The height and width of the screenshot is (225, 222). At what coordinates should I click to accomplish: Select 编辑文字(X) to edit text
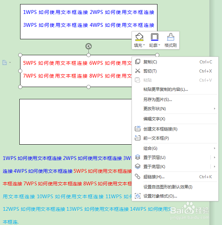[x=175, y=119]
